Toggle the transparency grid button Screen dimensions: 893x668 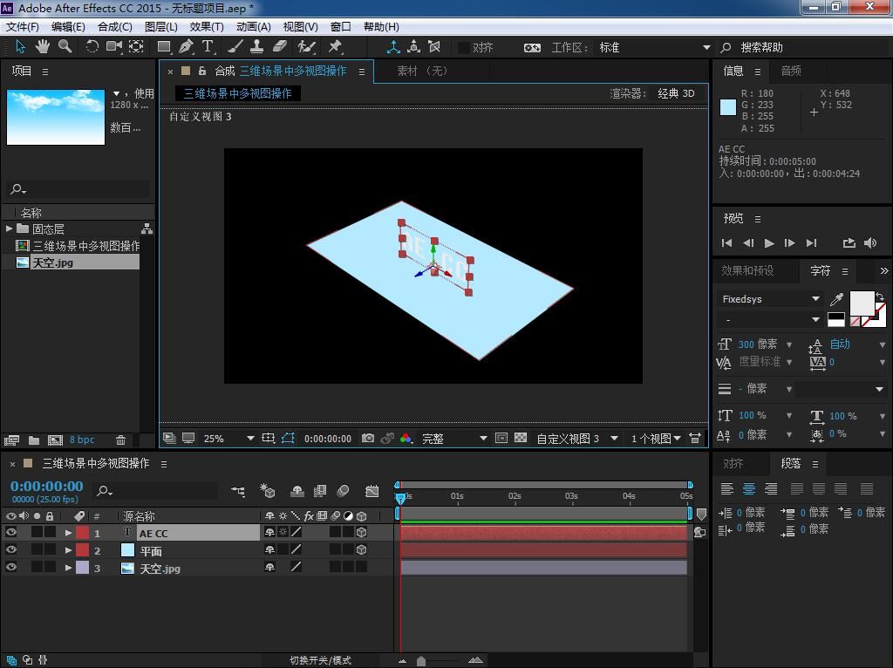coord(521,438)
